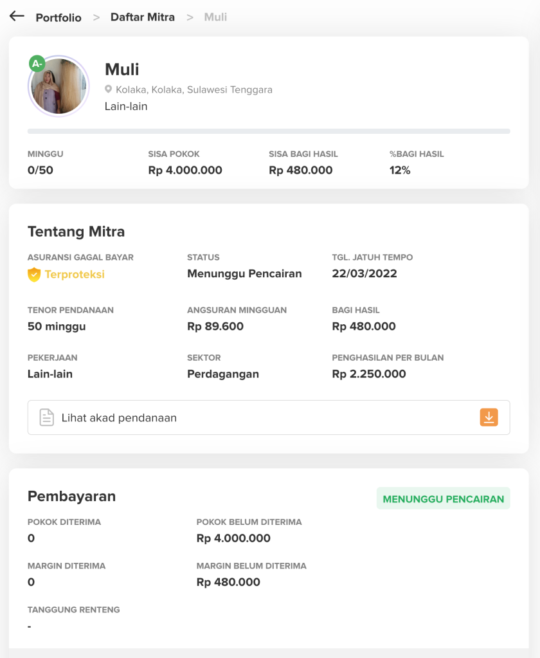
Task: Click the weekly progress bar
Action: click(x=268, y=131)
